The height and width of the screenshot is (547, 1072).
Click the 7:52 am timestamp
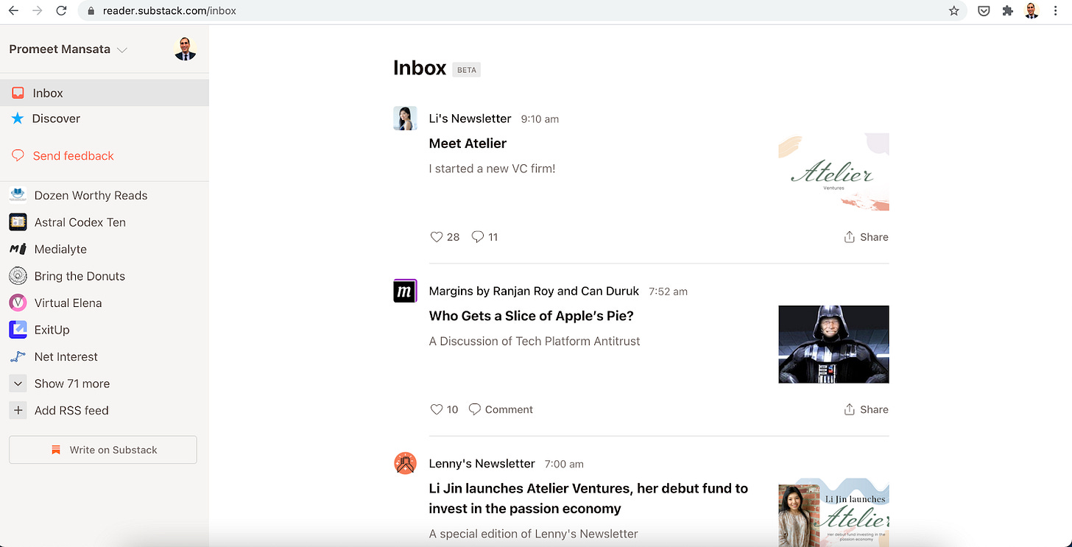pos(668,292)
